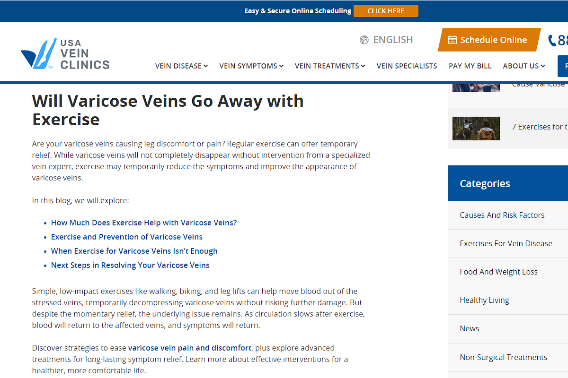Open the forest hikers article thumbnail
The width and height of the screenshot is (568, 378).
click(x=476, y=129)
